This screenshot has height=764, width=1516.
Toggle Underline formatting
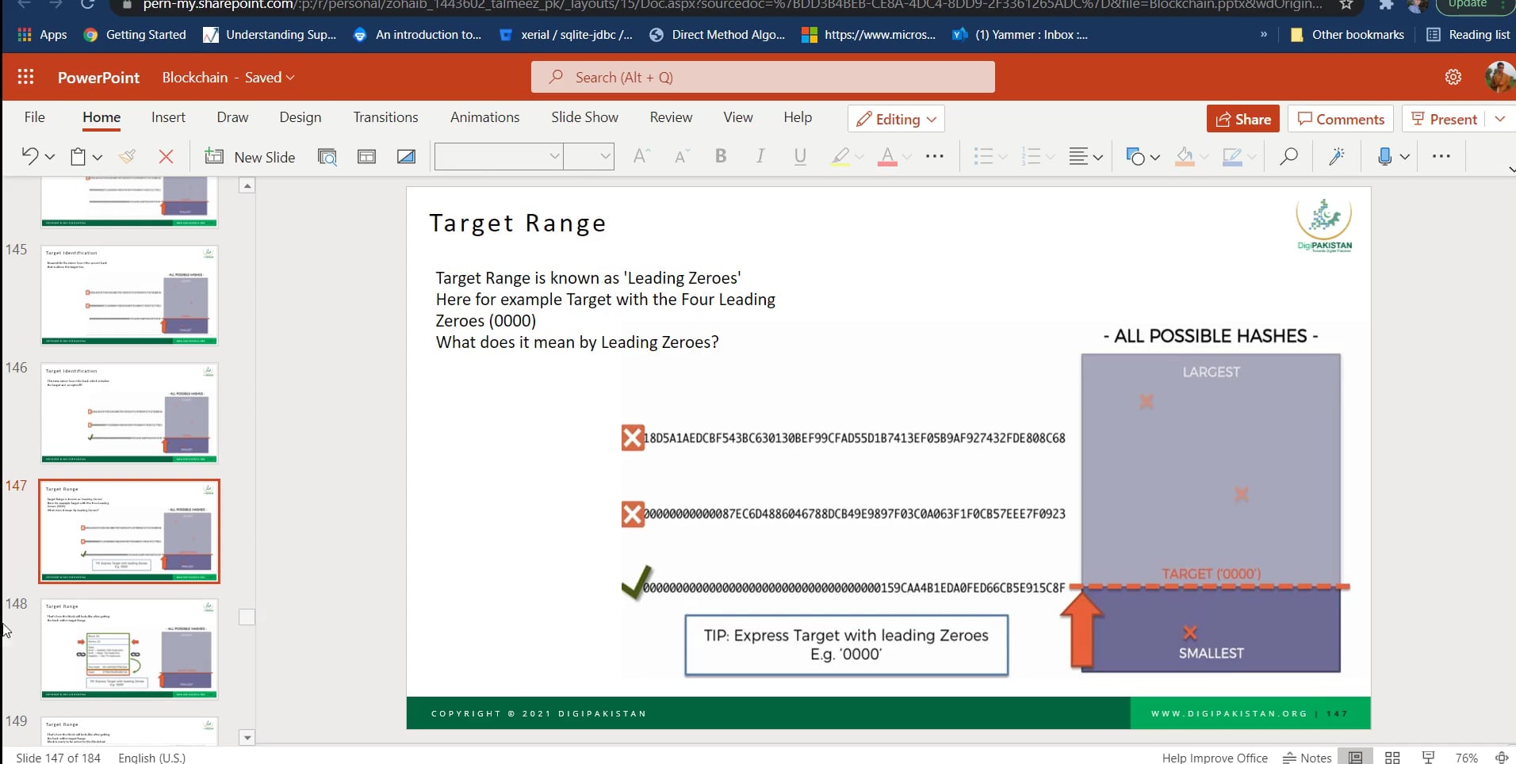(x=800, y=156)
